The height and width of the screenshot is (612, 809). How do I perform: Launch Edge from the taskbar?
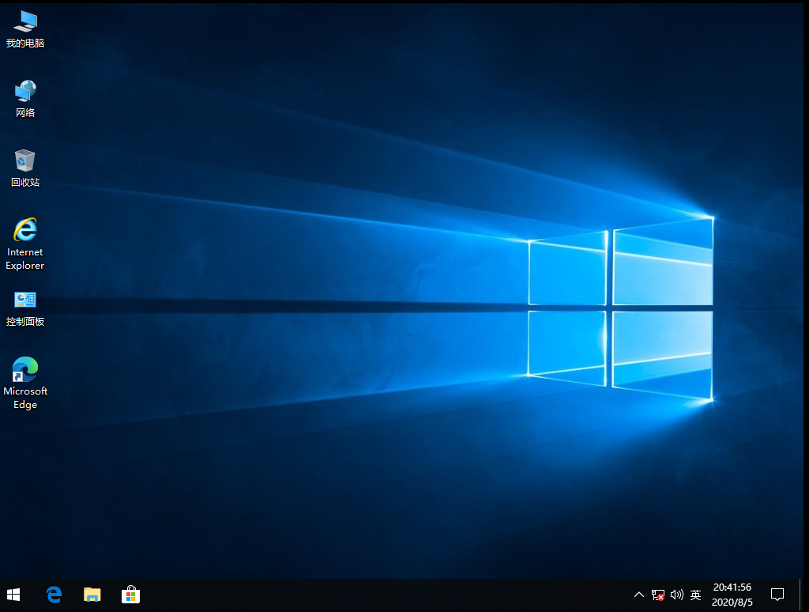(54, 595)
